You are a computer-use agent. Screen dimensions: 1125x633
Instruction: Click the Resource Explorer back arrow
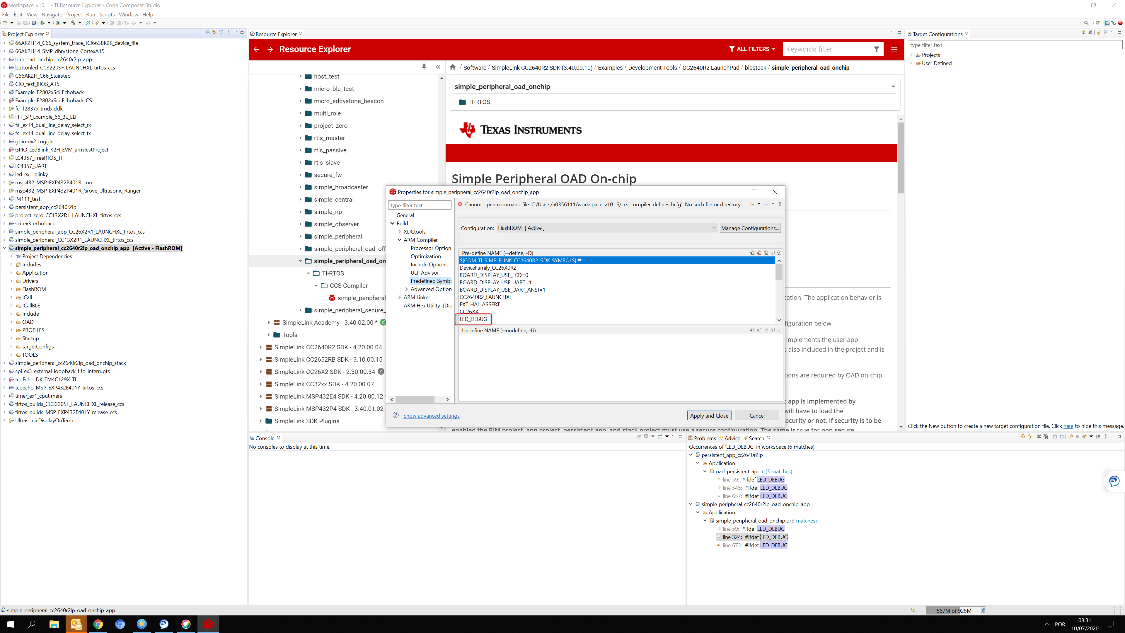pyautogui.click(x=256, y=49)
